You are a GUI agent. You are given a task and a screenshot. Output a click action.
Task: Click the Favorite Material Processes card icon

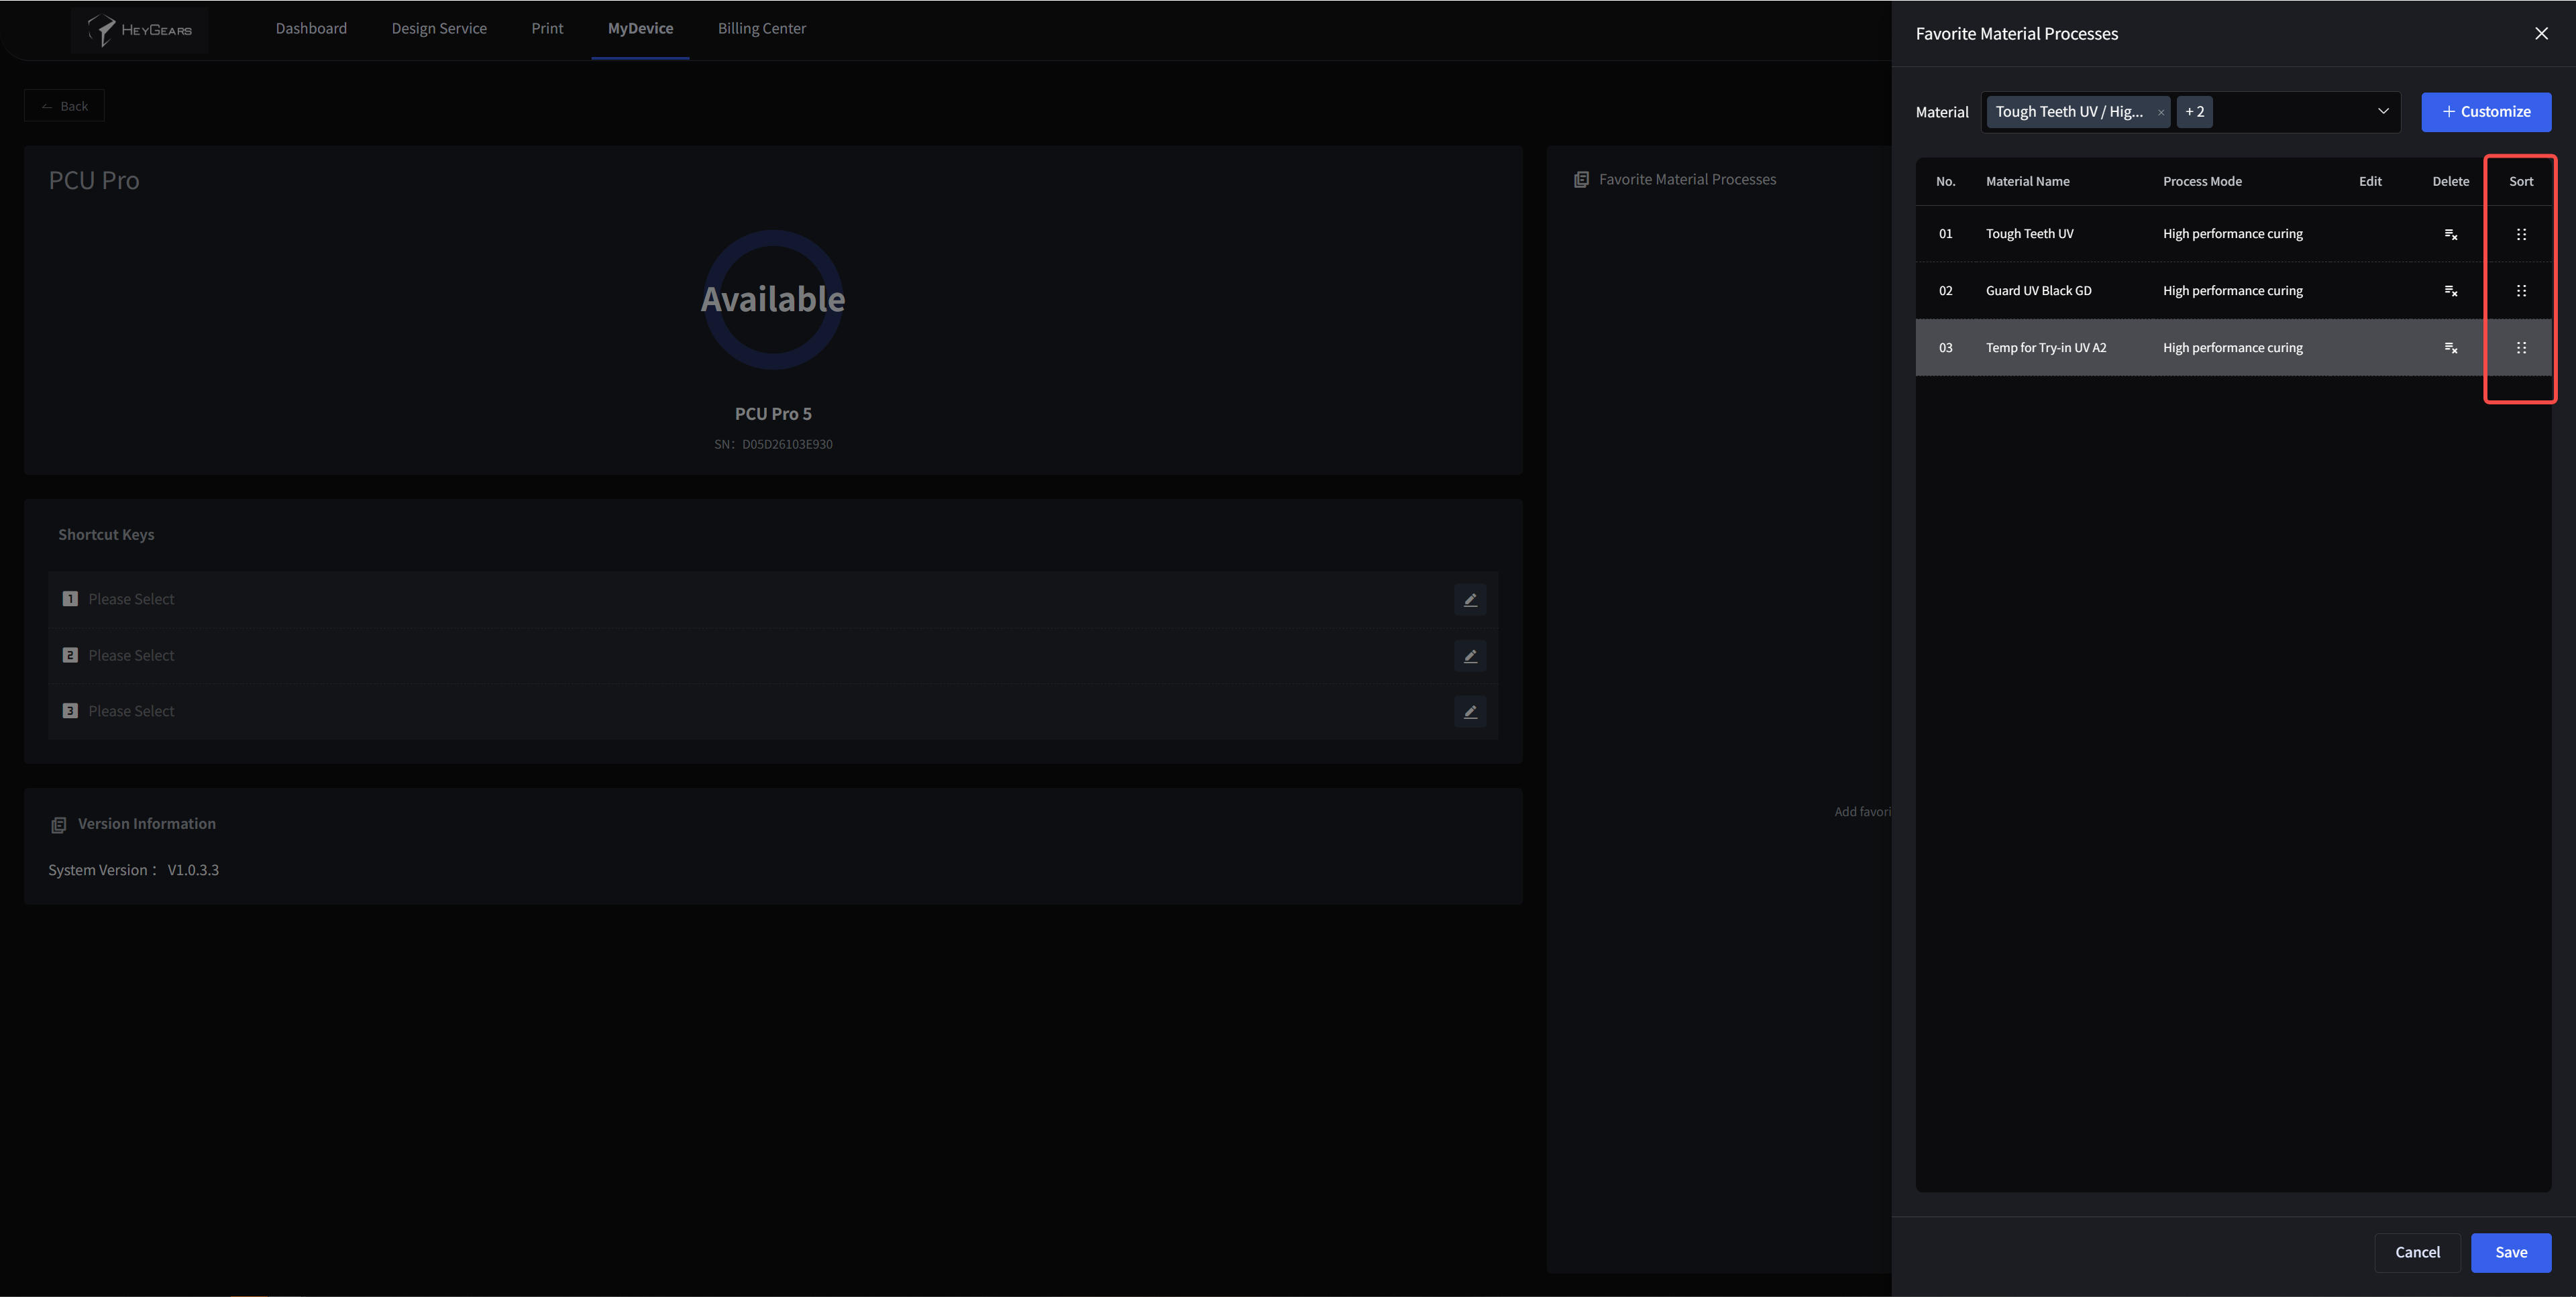click(x=1581, y=180)
